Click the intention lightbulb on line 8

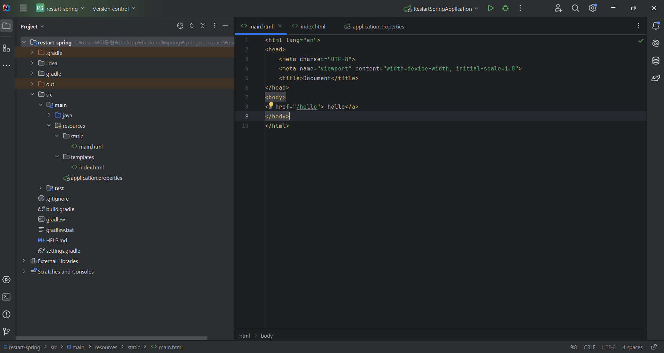coord(271,105)
